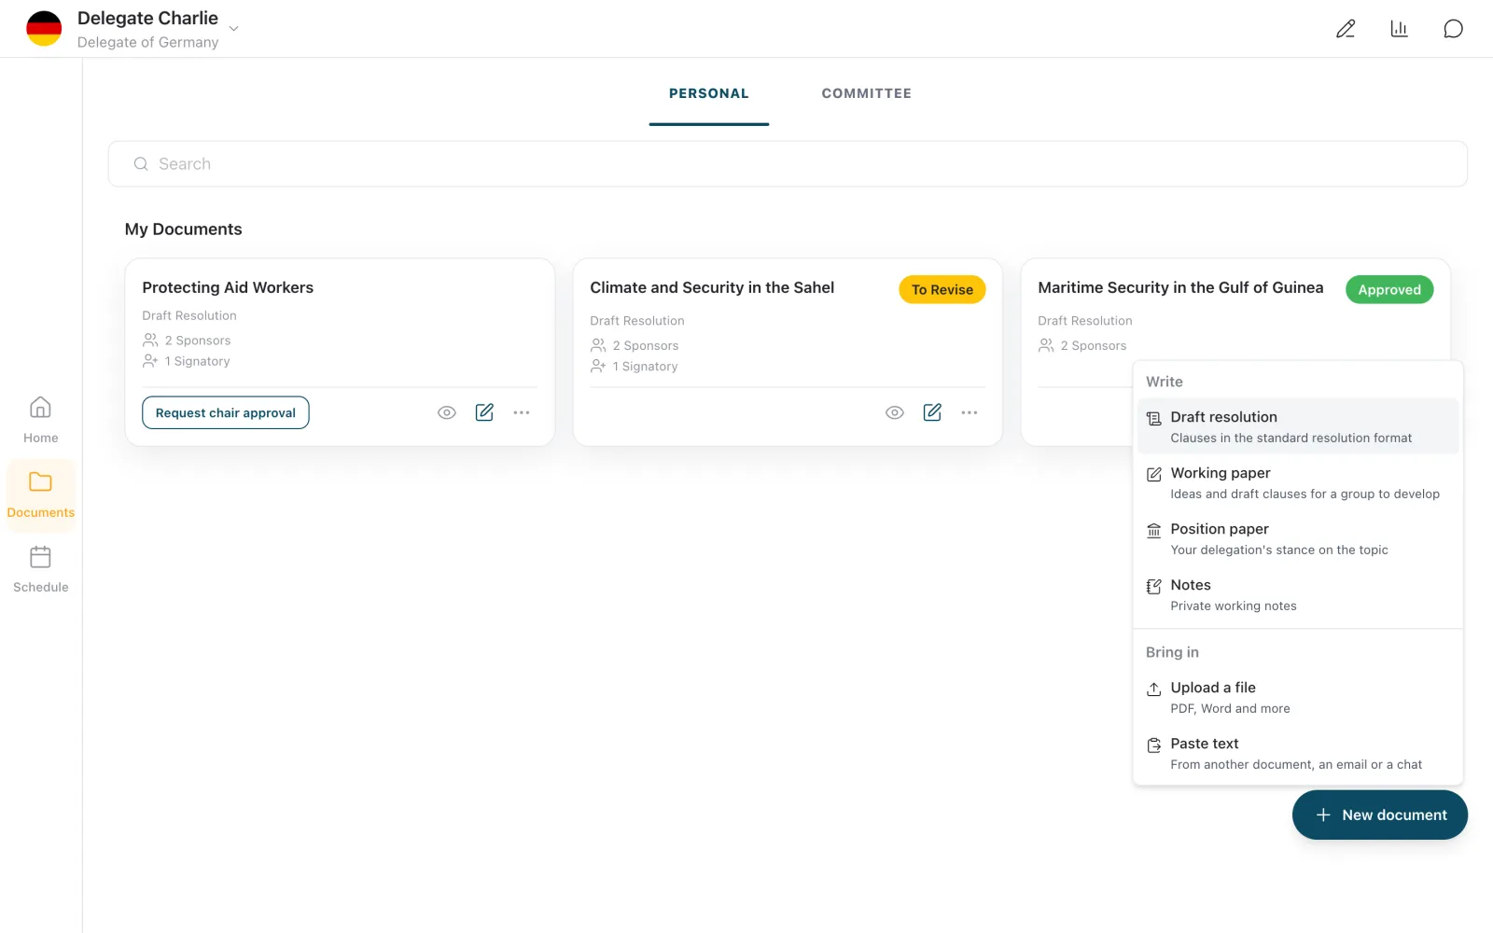The height and width of the screenshot is (933, 1493).
Task: Choose Position paper from the menu
Action: (x=1298, y=538)
